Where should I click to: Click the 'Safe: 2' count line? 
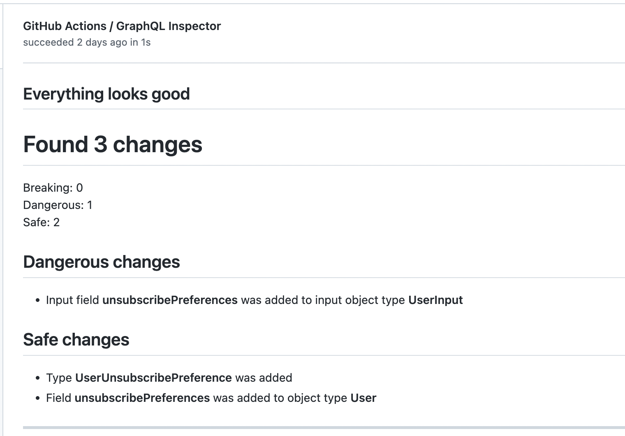tap(41, 222)
